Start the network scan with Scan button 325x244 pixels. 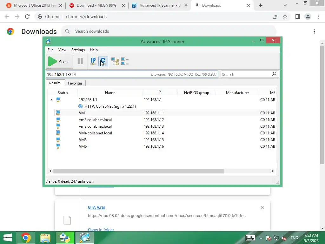[59, 61]
